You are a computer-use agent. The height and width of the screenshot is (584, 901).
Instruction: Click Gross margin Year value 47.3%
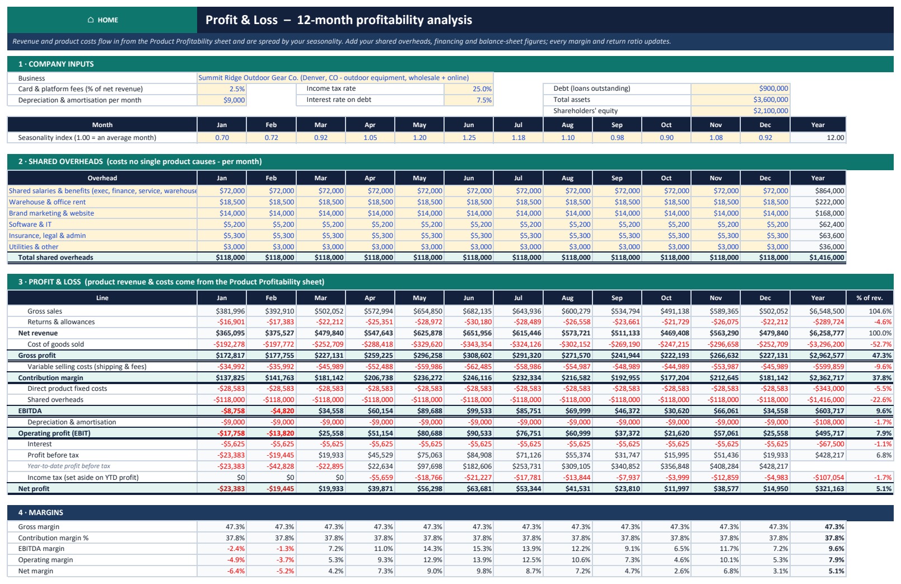pos(818,527)
